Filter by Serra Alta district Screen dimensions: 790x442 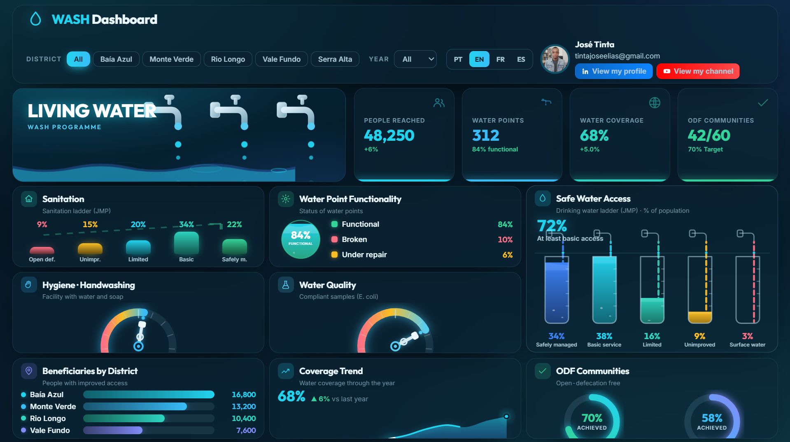coord(335,59)
